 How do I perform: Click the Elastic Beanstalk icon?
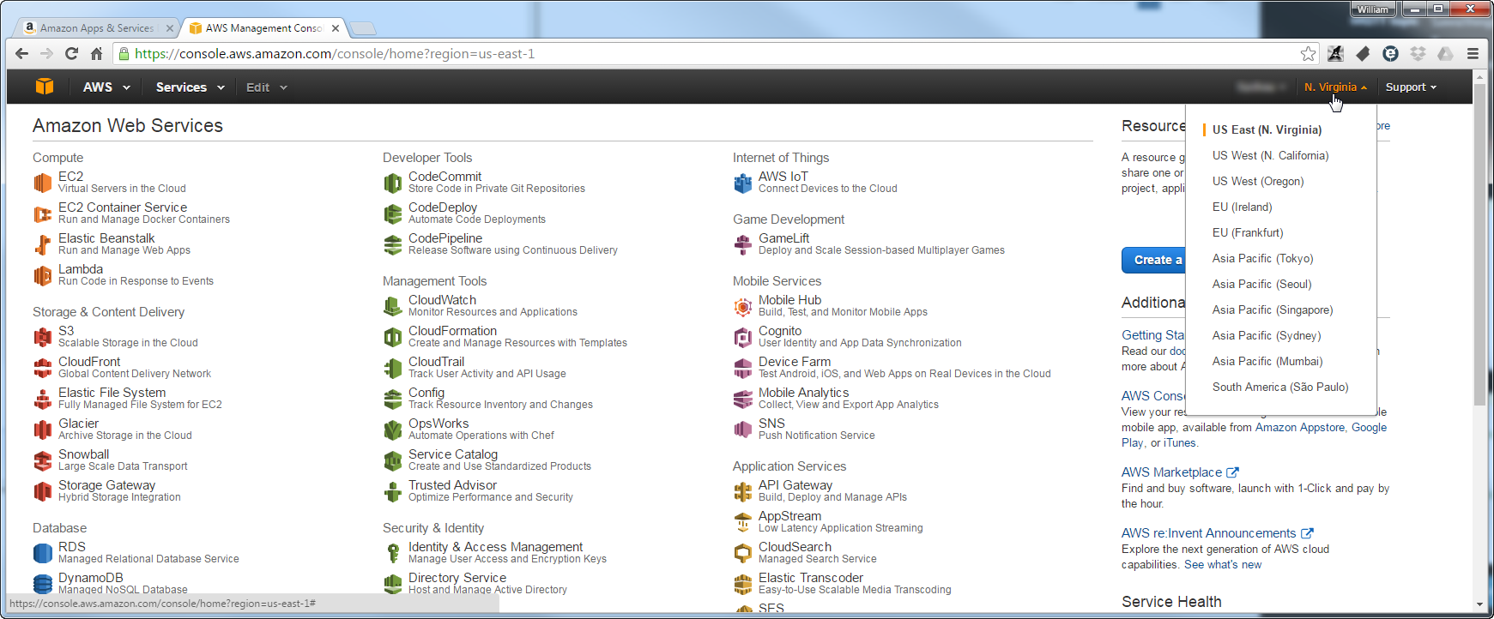(42, 244)
